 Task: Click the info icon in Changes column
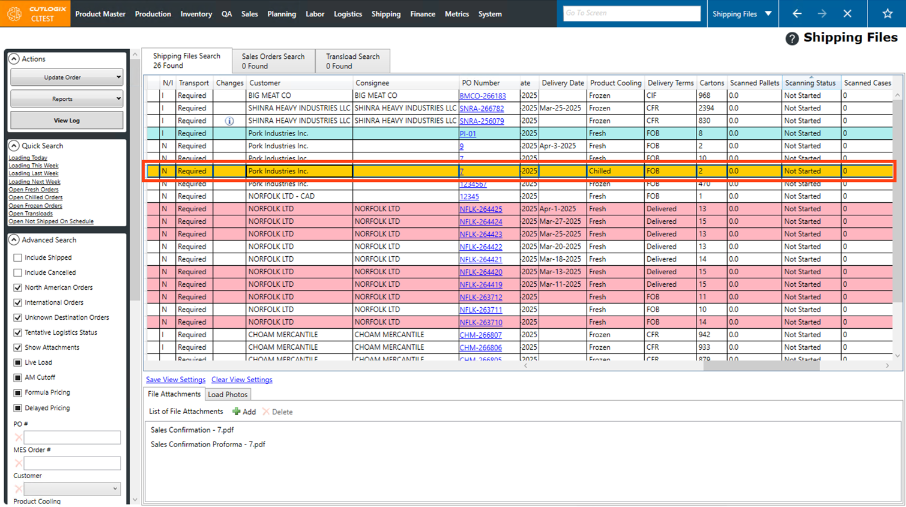[229, 121]
